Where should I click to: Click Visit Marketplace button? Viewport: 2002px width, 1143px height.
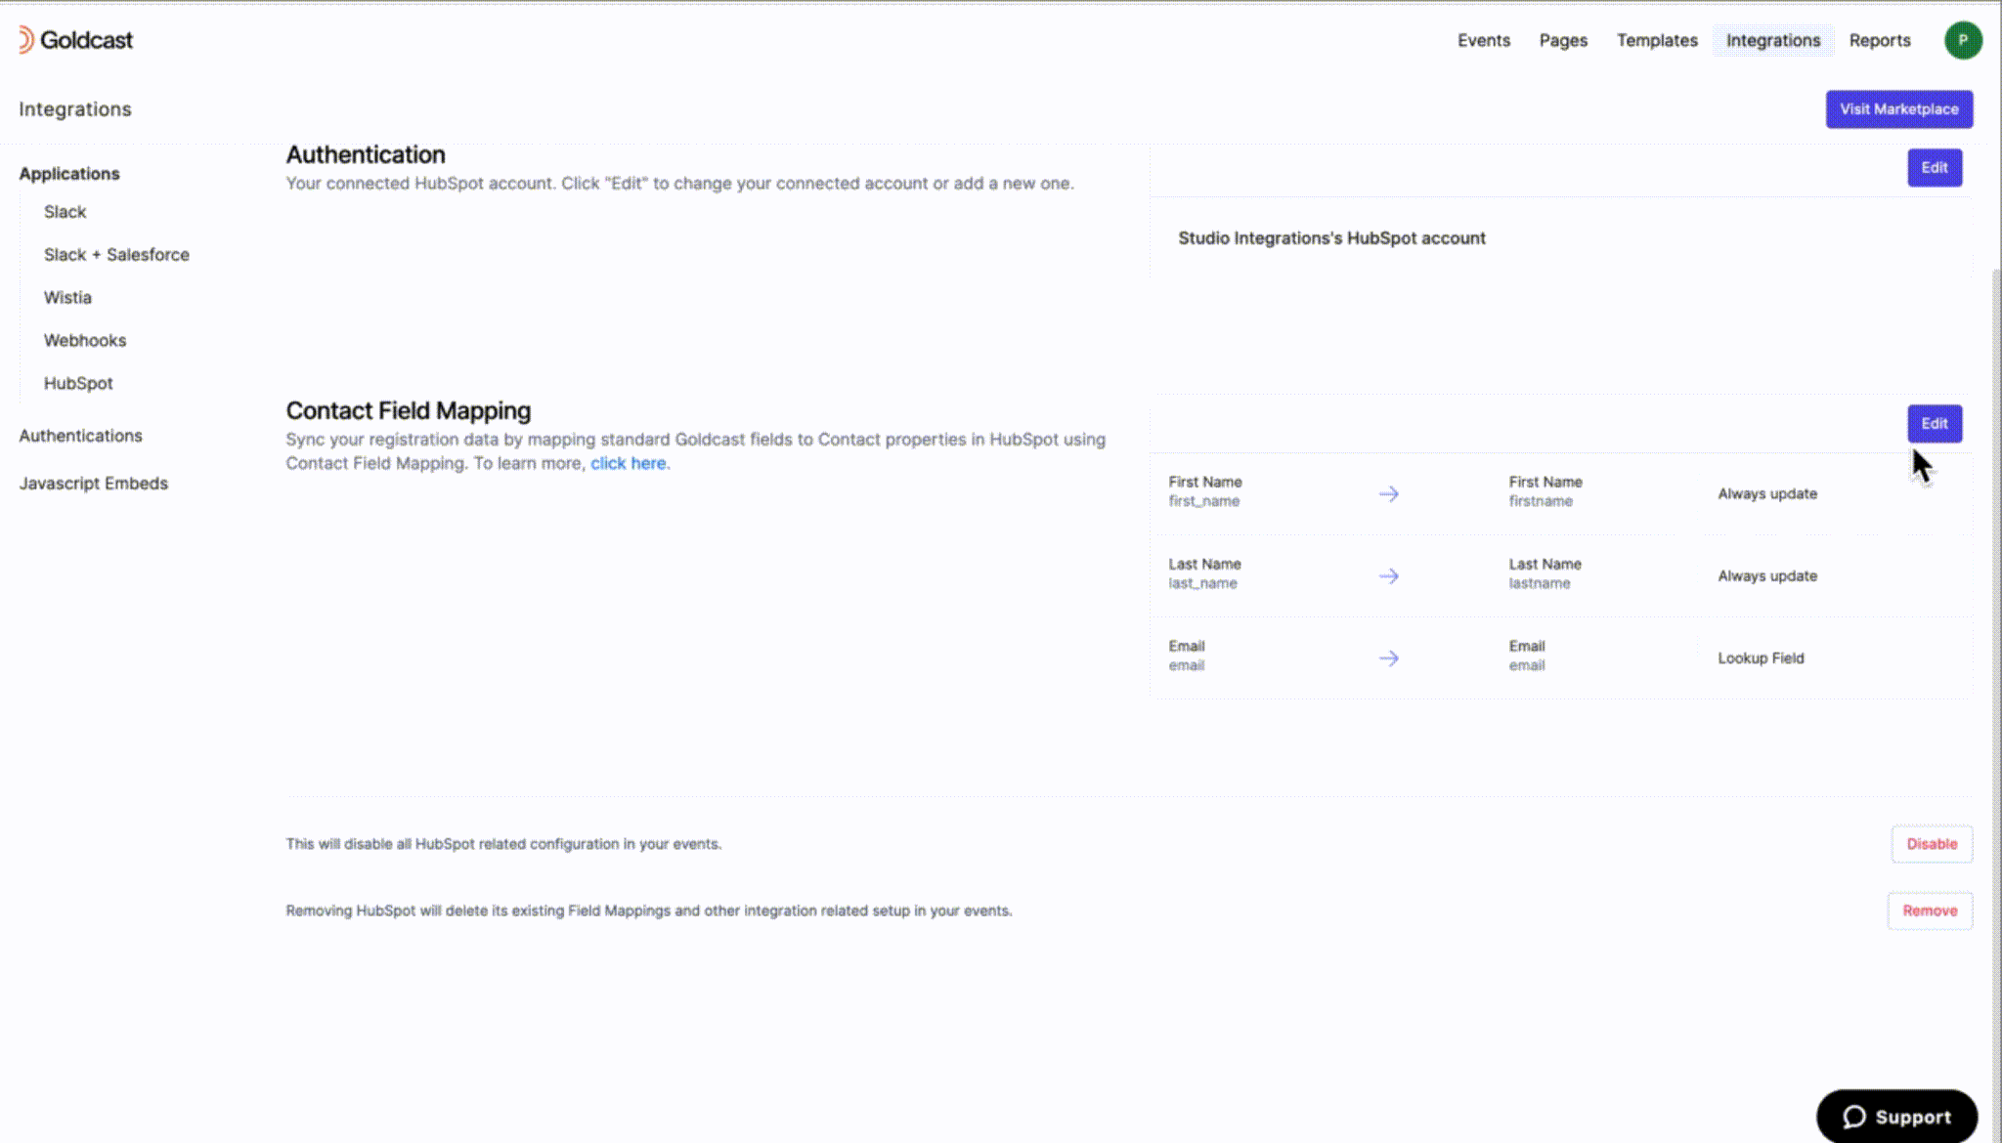pyautogui.click(x=1898, y=108)
